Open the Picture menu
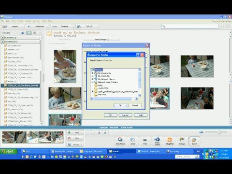 click(x=28, y=21)
